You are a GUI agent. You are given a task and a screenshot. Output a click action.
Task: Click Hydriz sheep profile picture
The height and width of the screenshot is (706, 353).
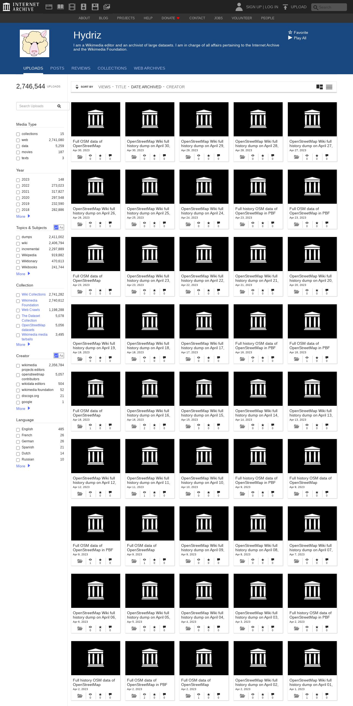(x=34, y=43)
